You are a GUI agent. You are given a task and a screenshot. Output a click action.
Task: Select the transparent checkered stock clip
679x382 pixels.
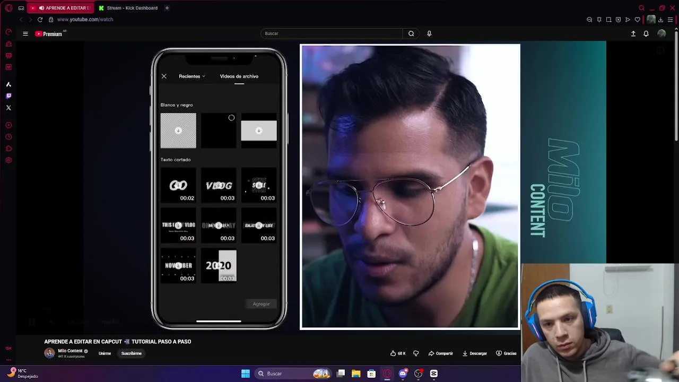point(178,131)
